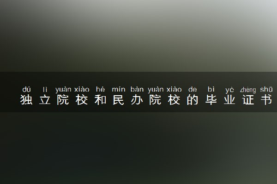
Task: Click the pinyin label "hé"
Action: click(100, 89)
